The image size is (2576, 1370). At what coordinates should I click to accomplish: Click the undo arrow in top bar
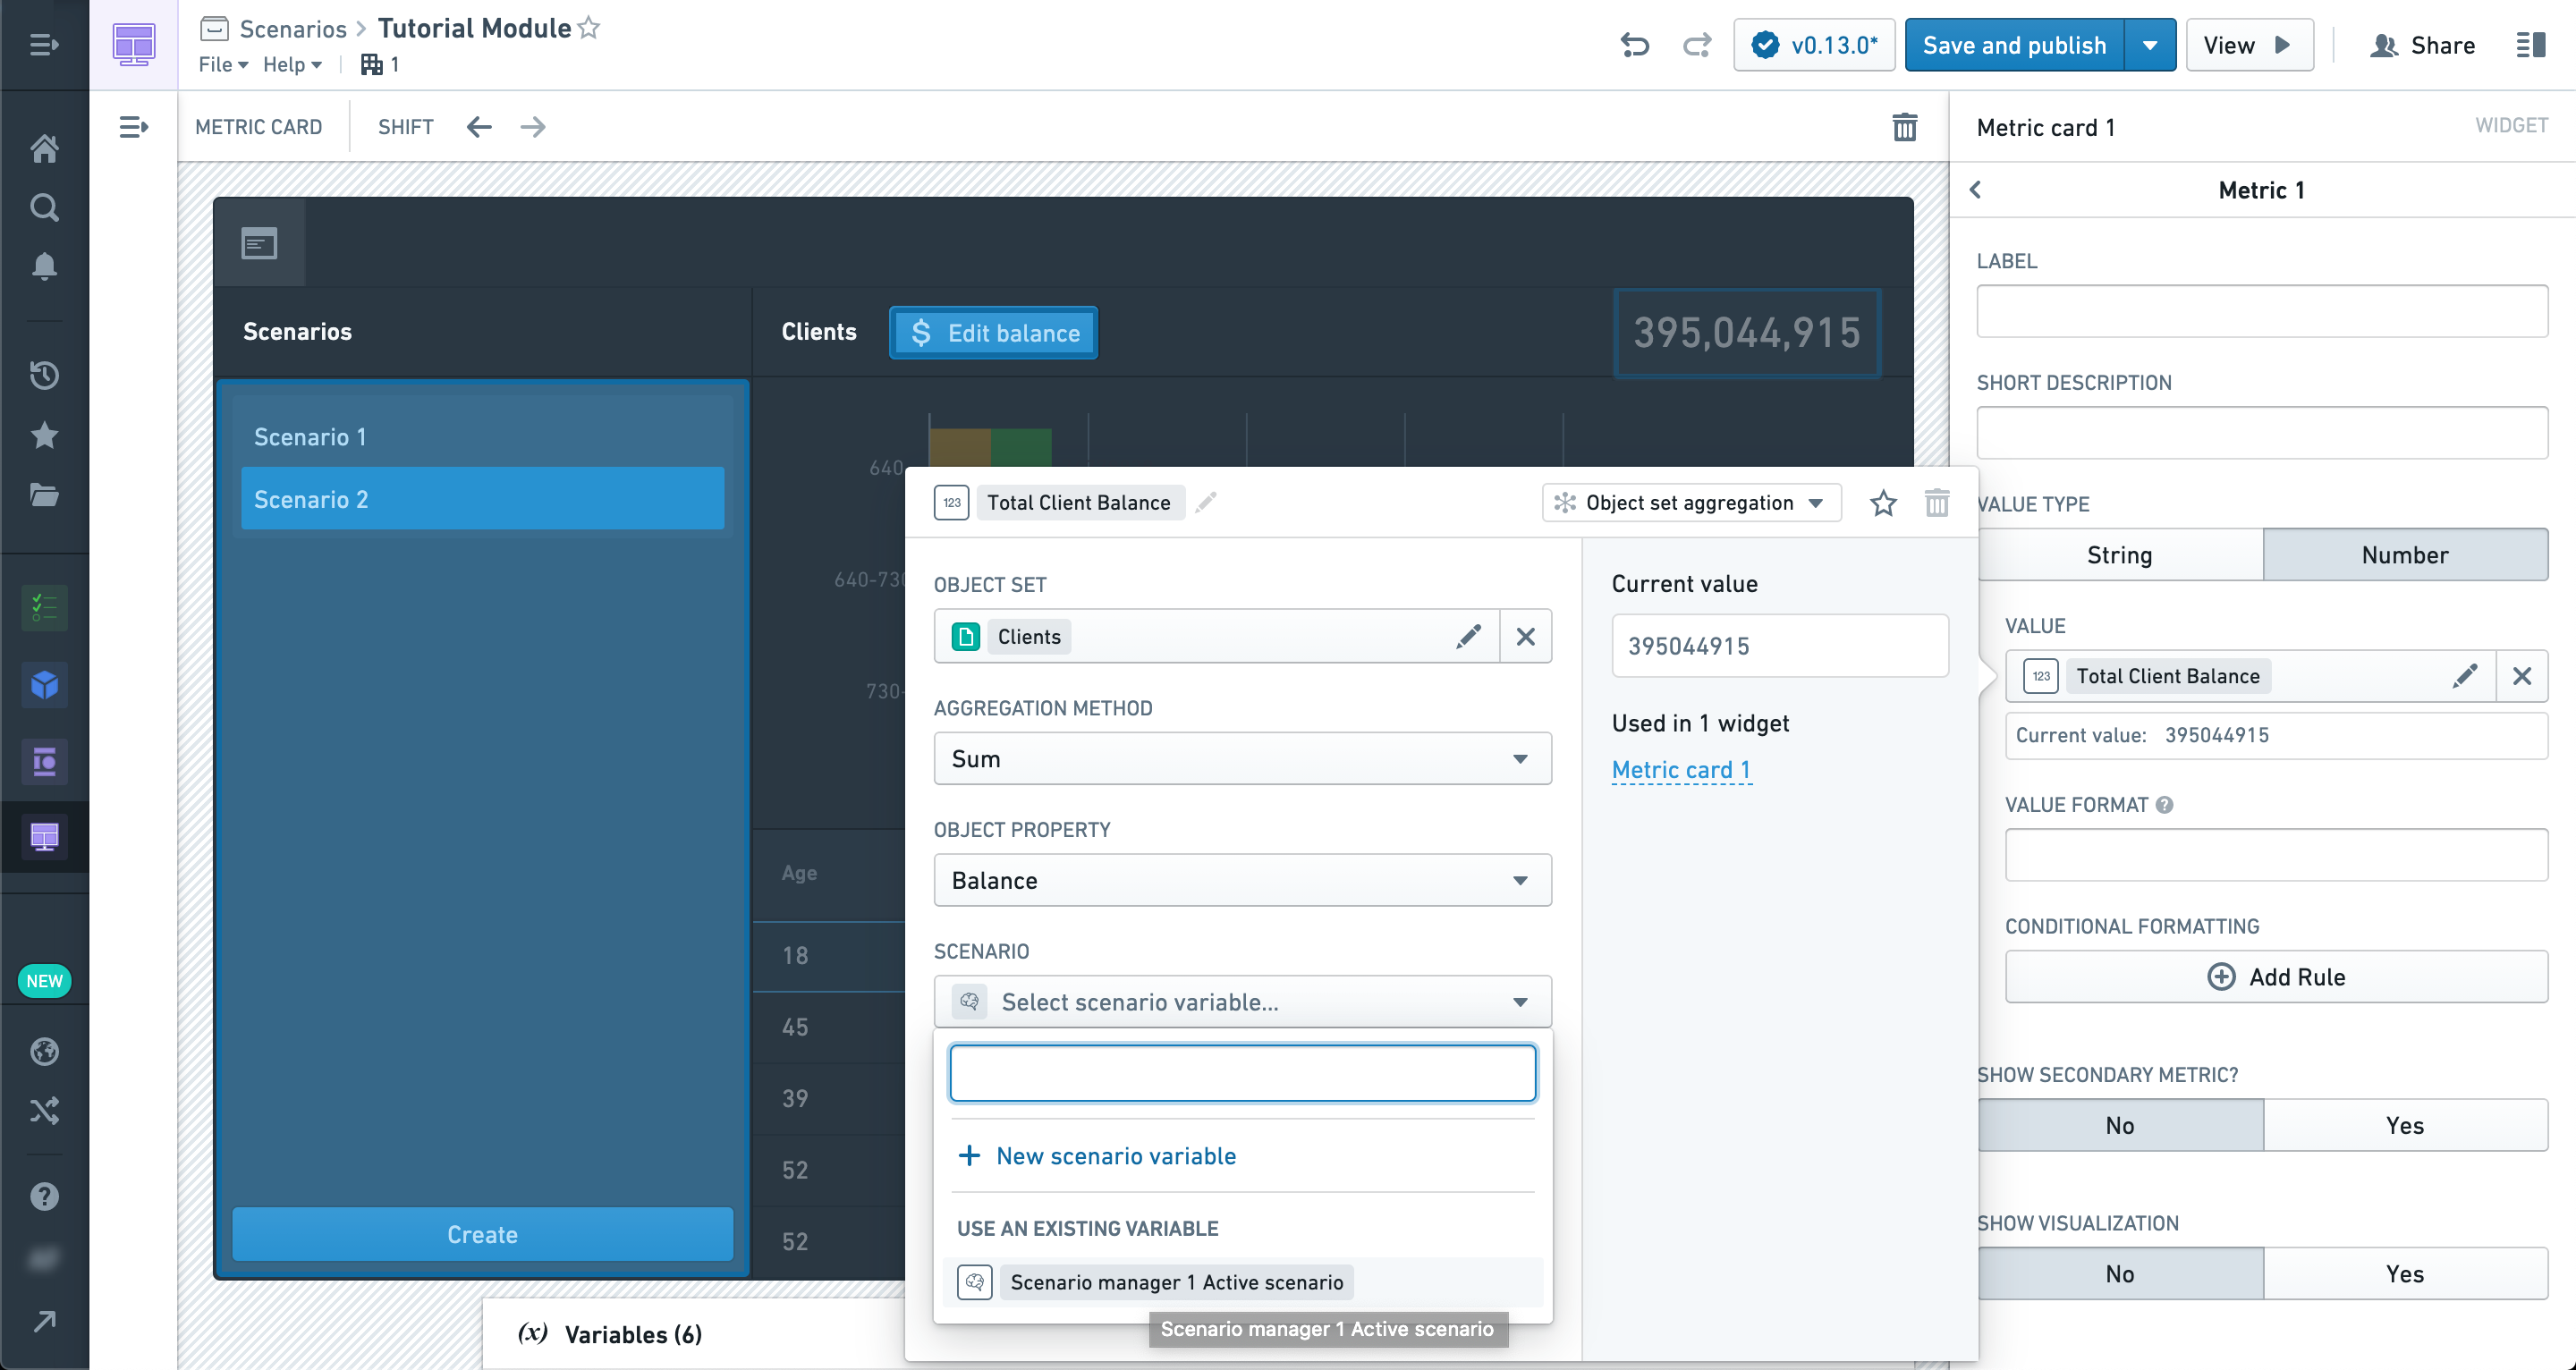[x=1635, y=45]
